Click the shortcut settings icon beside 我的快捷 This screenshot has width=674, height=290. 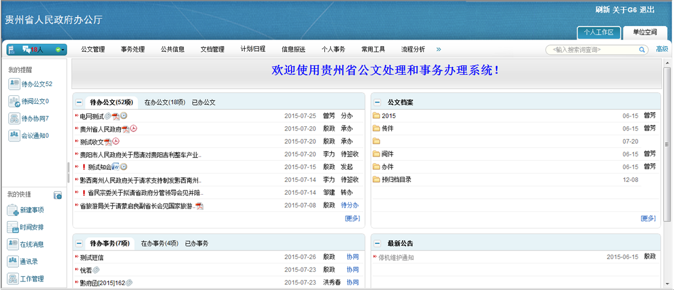[x=58, y=195]
